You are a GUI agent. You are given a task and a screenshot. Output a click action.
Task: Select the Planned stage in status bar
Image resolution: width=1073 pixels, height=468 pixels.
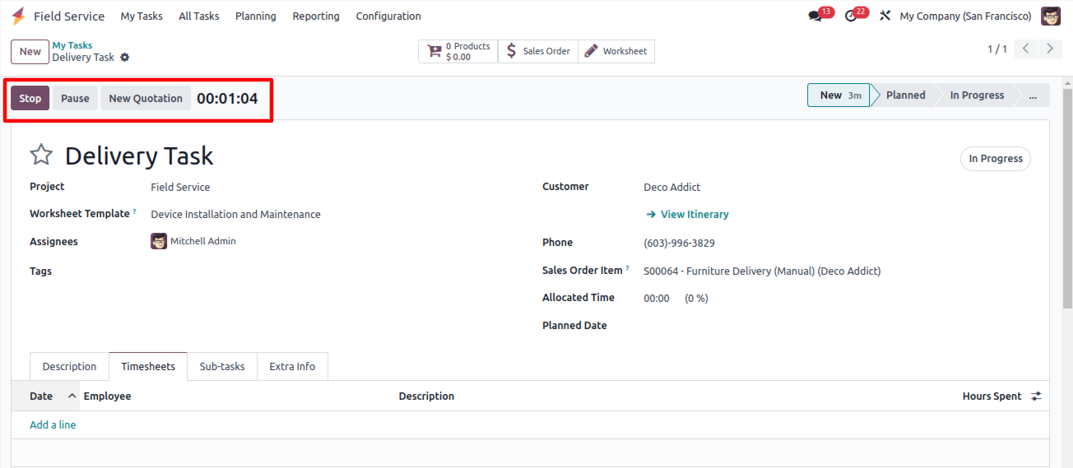(906, 95)
